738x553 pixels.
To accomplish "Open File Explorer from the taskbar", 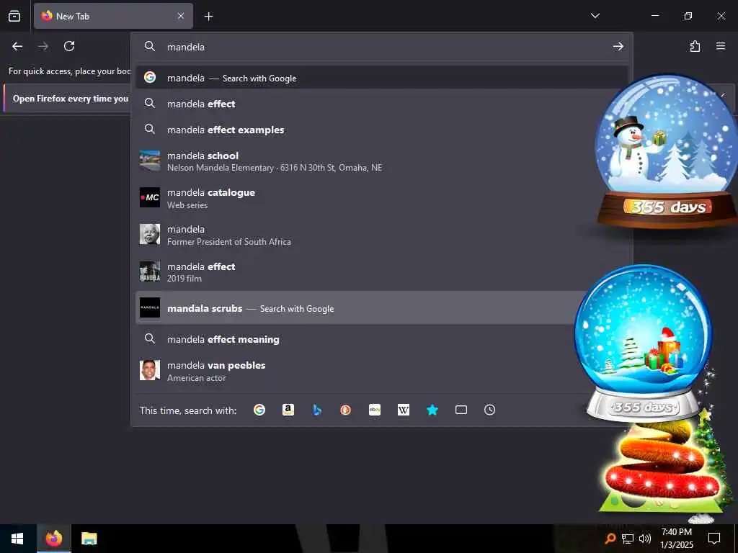I will 89,539.
